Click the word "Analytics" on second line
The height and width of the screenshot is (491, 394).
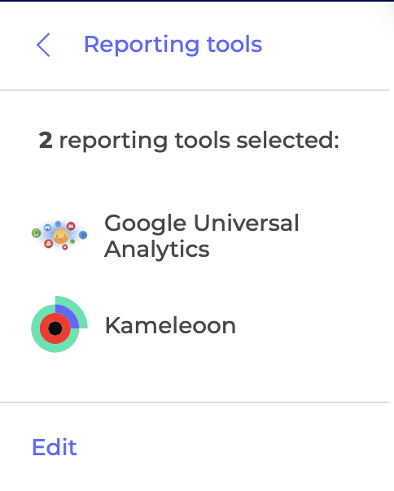click(157, 250)
